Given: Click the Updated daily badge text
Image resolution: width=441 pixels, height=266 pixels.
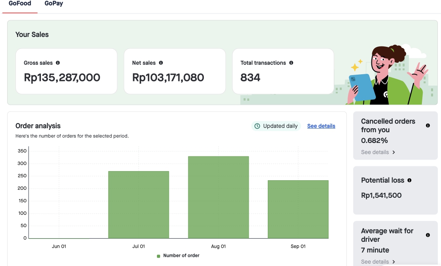Looking at the screenshot, I should coord(280,126).
